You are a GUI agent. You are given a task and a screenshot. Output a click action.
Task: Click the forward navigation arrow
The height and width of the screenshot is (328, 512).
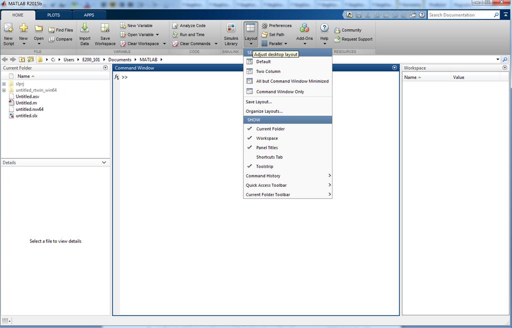click(x=13, y=60)
